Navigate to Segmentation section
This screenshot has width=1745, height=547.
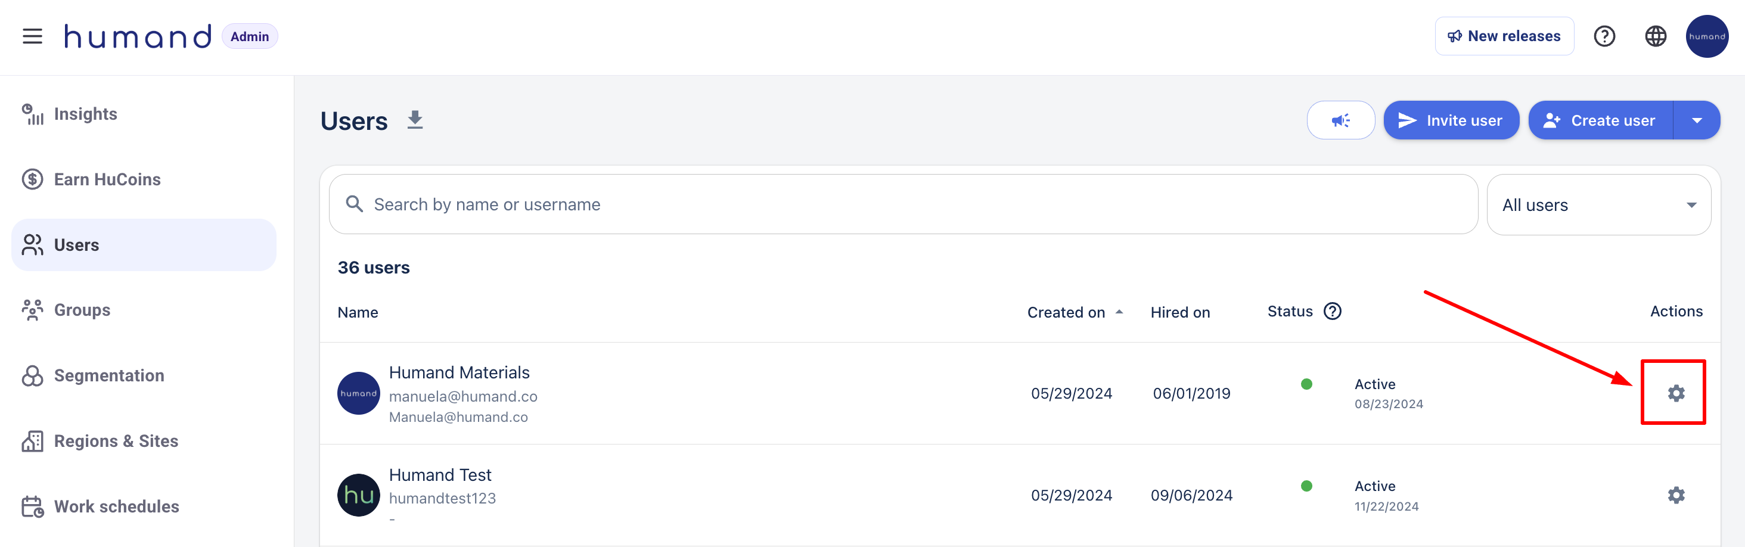108,376
